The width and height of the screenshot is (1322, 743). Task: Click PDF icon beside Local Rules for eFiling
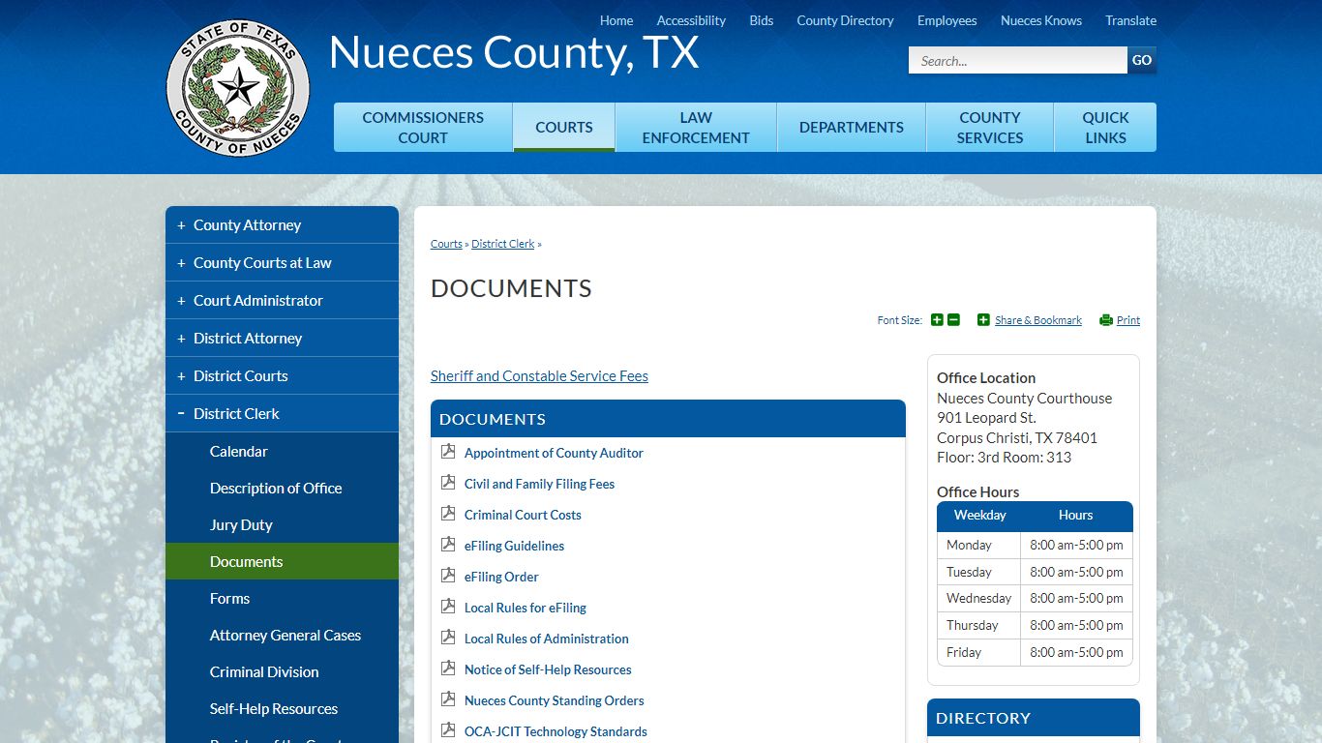[448, 607]
